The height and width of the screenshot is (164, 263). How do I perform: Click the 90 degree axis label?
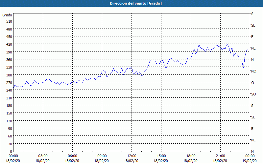click(x=10, y=129)
